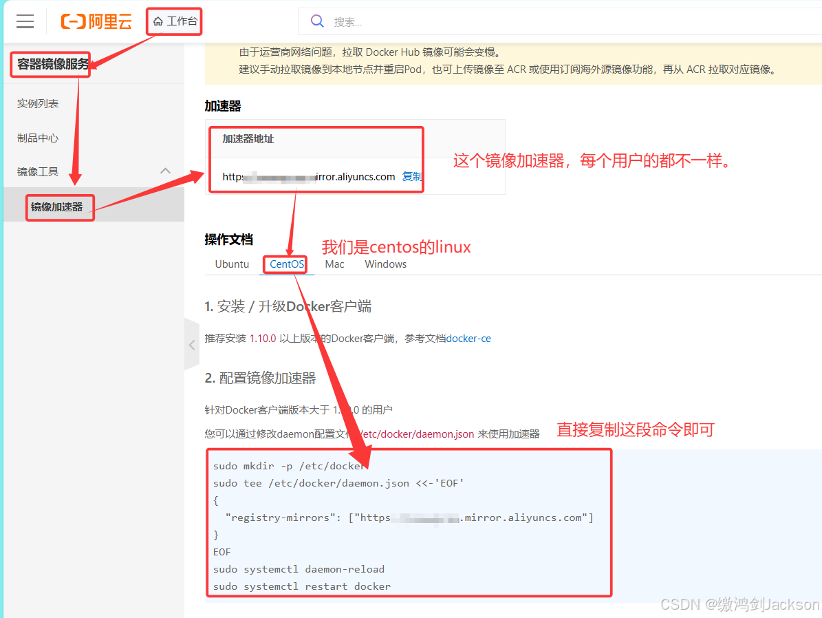Click the Alibaba Cloud logo

point(96,21)
